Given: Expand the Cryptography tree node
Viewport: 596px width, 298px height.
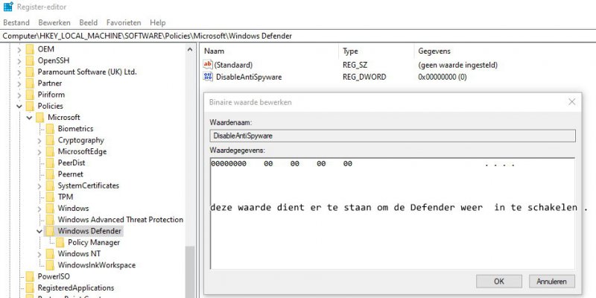Looking at the screenshot, I should pyautogui.click(x=39, y=140).
